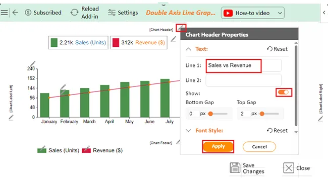Collapse the Text section chevron

pos(189,49)
